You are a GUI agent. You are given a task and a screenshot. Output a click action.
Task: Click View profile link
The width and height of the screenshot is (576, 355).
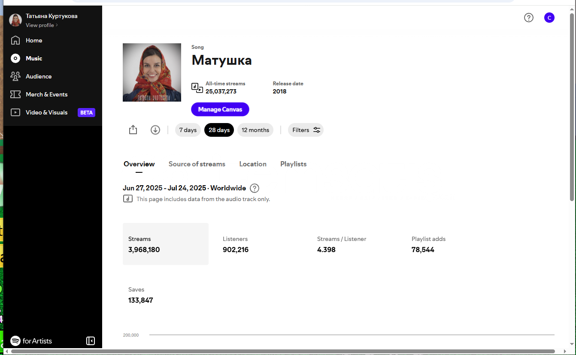pyautogui.click(x=42, y=25)
